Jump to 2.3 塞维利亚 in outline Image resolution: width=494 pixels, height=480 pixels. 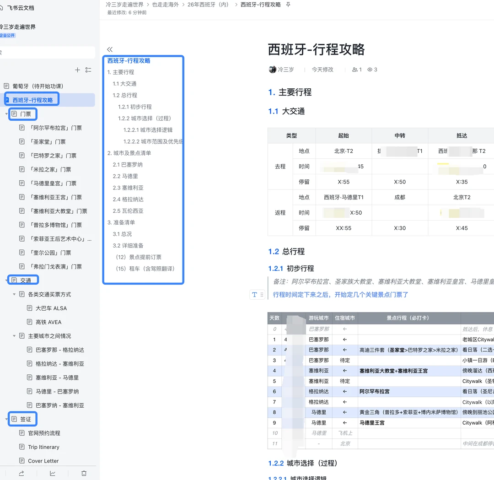pyautogui.click(x=129, y=187)
